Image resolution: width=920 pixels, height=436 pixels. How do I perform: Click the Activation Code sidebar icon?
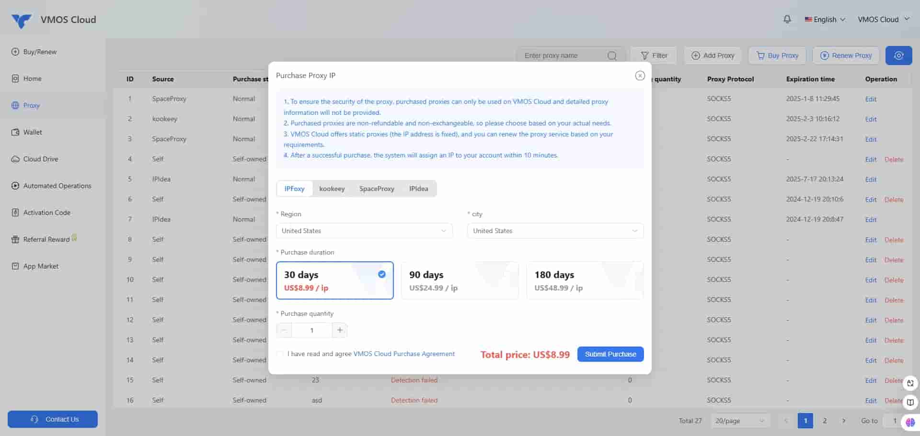(15, 212)
